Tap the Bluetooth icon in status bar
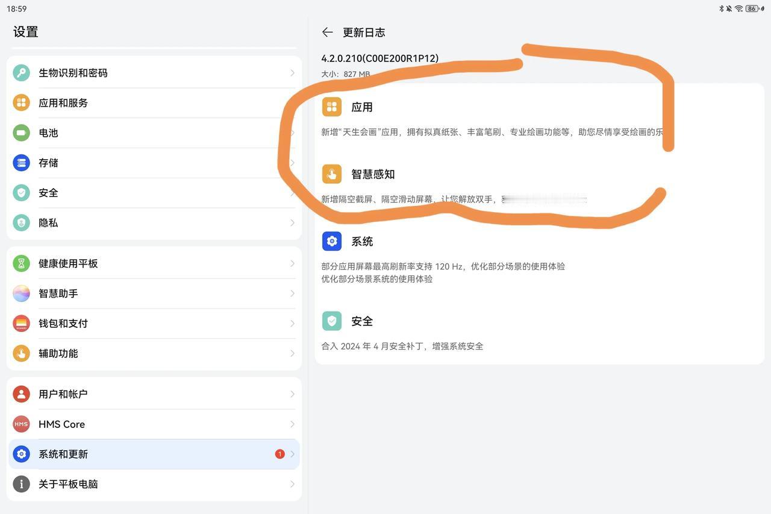 (x=721, y=8)
